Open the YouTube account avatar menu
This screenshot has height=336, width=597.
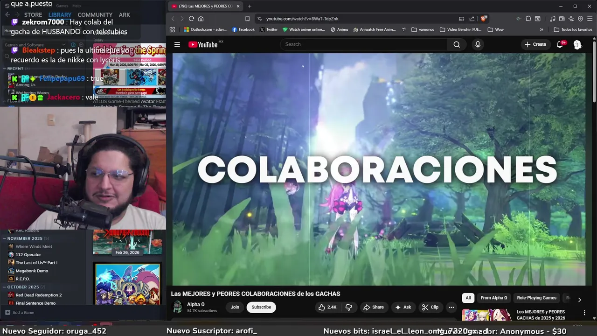(x=577, y=44)
